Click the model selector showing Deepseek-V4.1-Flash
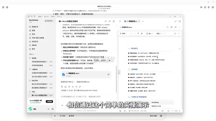Image resolution: width=216 pixels, height=121 pixels. (x=86, y=90)
